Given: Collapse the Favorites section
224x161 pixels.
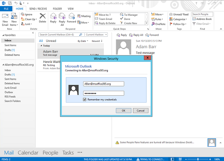Looking at the screenshot, I should click(x=3, y=35).
